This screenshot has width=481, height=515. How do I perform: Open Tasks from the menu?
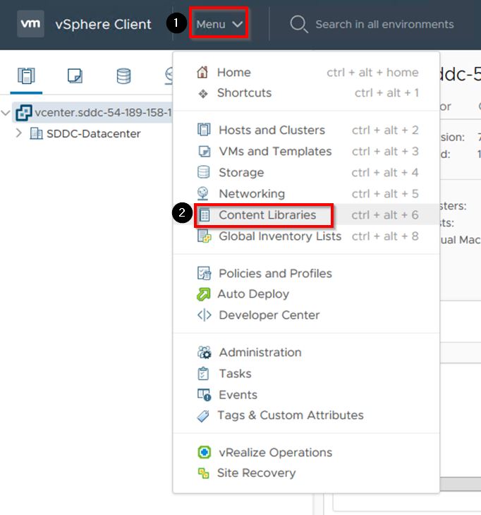click(235, 374)
